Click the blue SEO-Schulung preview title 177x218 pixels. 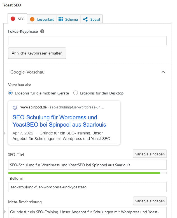(x=59, y=121)
